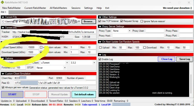
Task: Click the Upload Speed input field
Action: [x=33, y=47]
